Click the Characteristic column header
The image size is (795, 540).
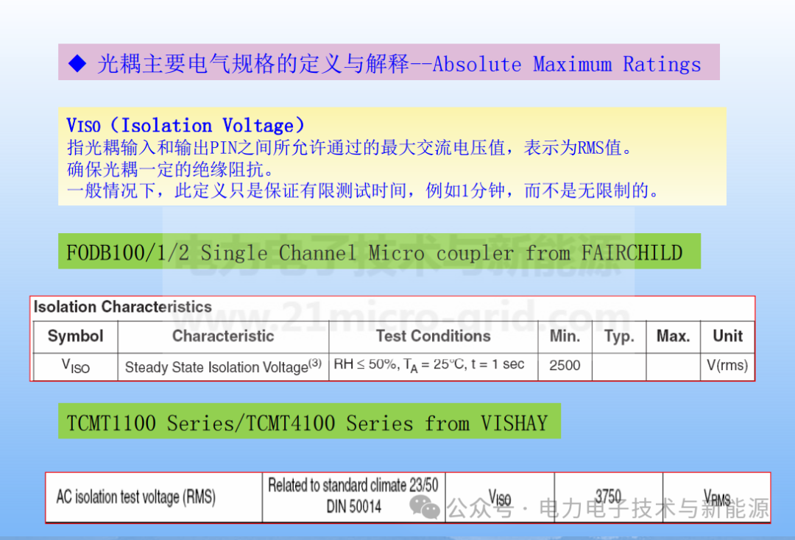point(222,336)
